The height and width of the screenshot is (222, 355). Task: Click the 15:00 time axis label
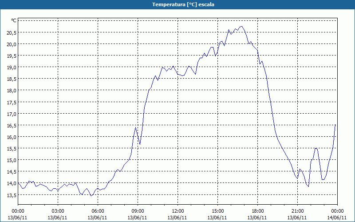[217, 211]
